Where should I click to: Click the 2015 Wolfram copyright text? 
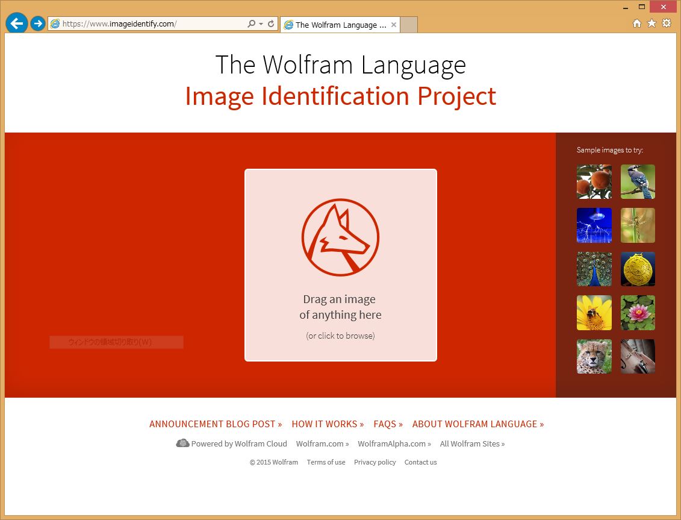[x=273, y=462]
